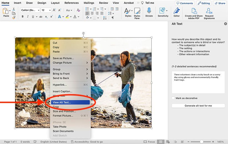
Task: Open the Editor tool
Action: [x=176, y=12]
